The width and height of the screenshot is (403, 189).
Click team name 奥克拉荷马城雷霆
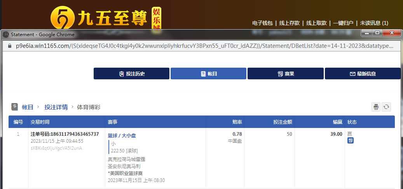(x=126, y=159)
